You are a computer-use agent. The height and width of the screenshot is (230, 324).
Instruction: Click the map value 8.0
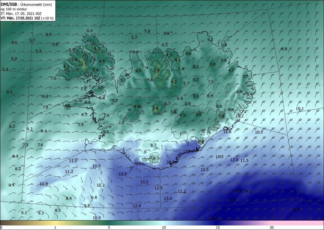[102, 98]
